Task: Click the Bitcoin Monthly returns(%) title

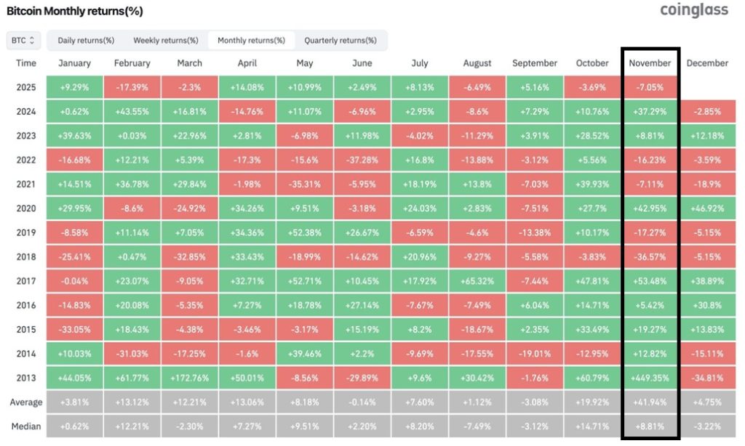Action: 73,11
